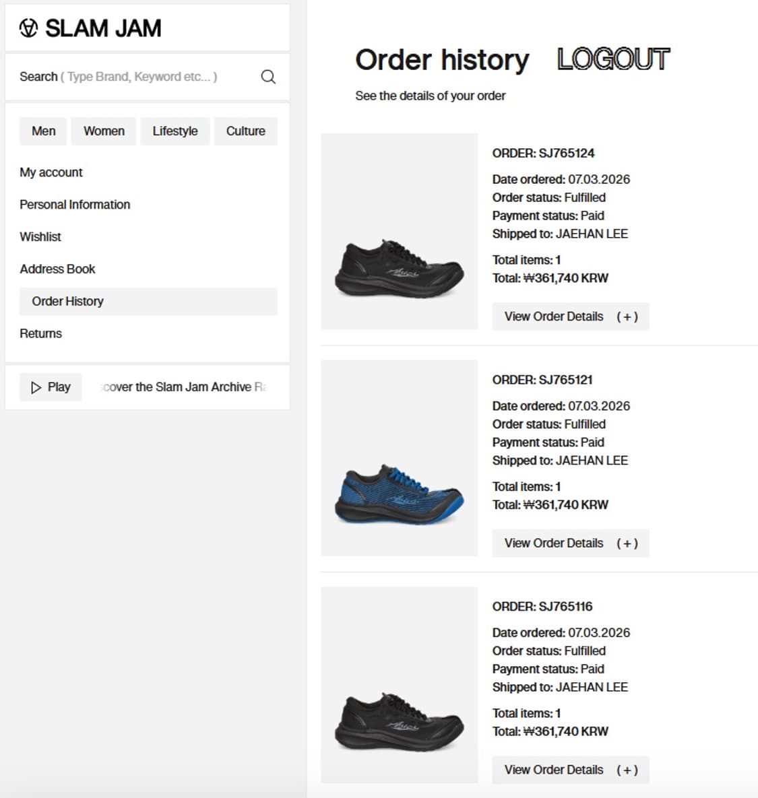Click the search magnifier icon
Viewport: 758px width, 798px height.
(268, 77)
